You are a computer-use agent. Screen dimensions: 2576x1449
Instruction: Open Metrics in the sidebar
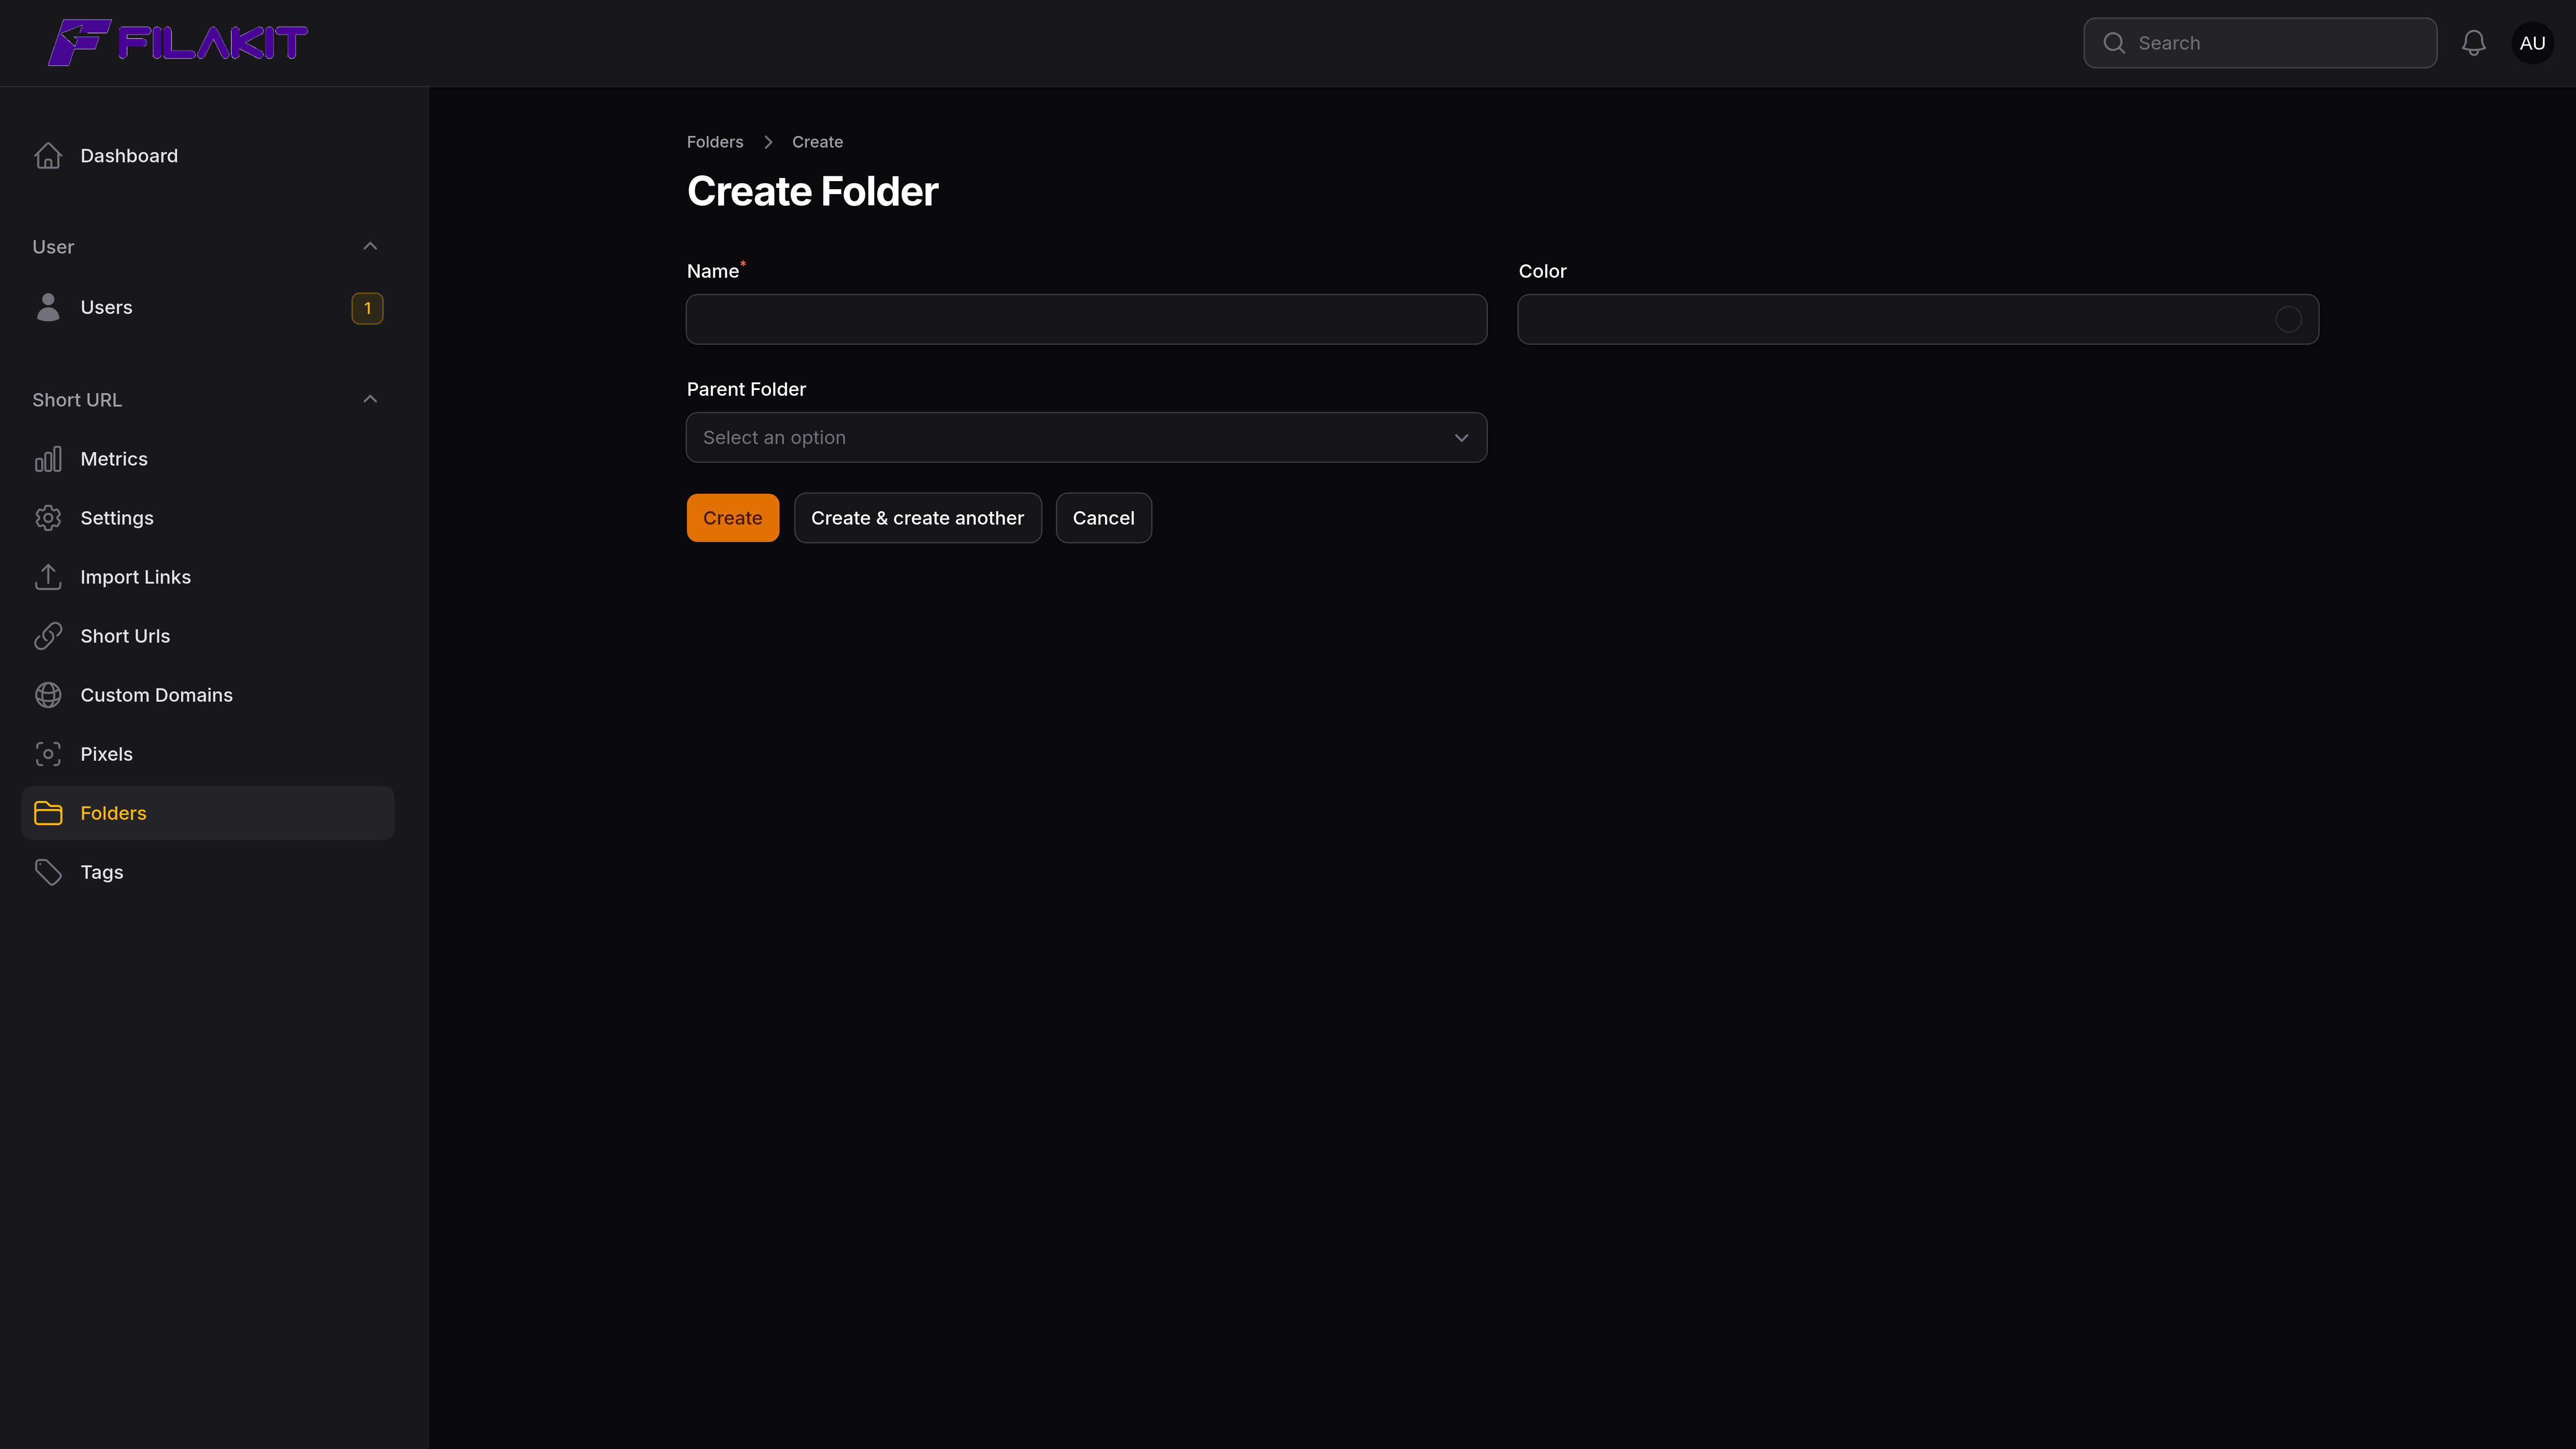pos(207,459)
